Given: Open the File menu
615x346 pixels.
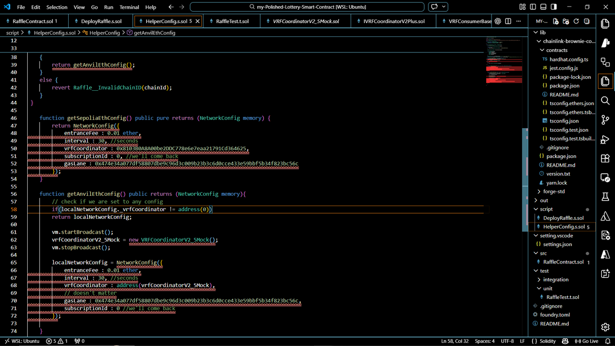Looking at the screenshot, I should (x=21, y=7).
